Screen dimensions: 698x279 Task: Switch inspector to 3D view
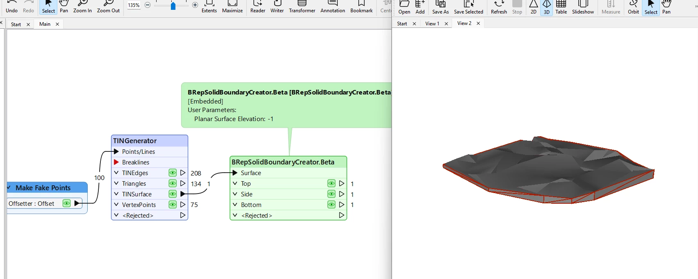coord(547,7)
